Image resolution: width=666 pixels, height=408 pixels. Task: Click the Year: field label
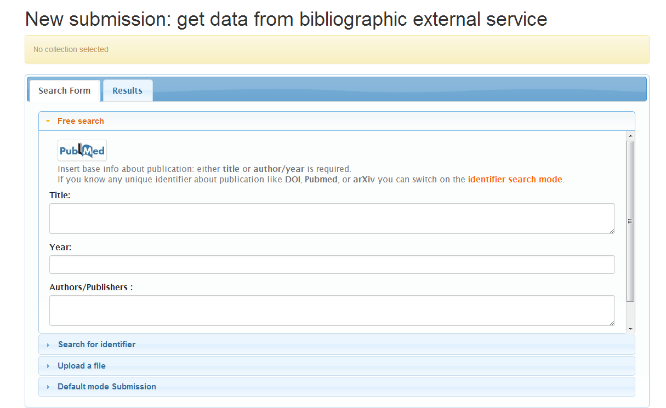coord(60,248)
